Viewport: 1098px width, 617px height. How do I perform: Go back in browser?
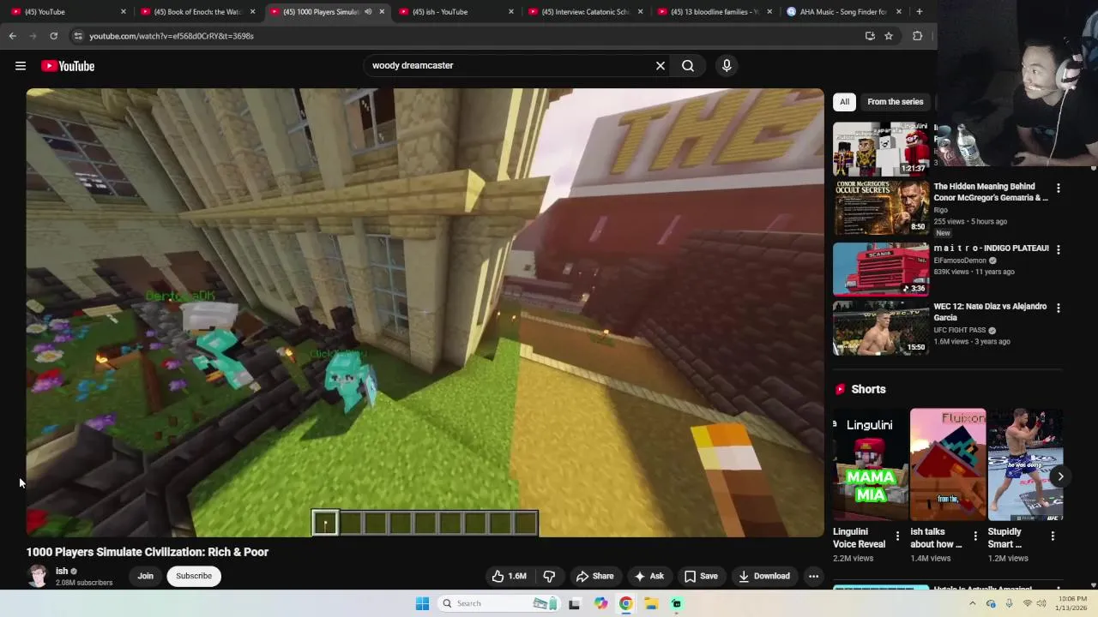coord(12,36)
